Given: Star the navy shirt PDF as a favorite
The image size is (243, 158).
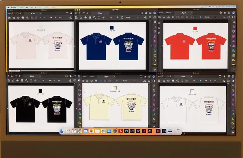Looking at the screenshot, I should tap(81, 18).
